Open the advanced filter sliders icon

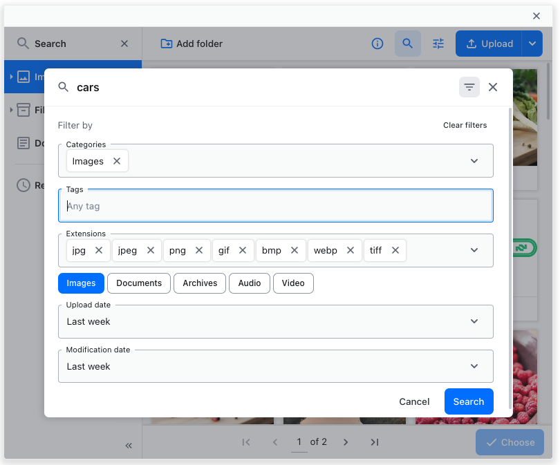point(438,43)
